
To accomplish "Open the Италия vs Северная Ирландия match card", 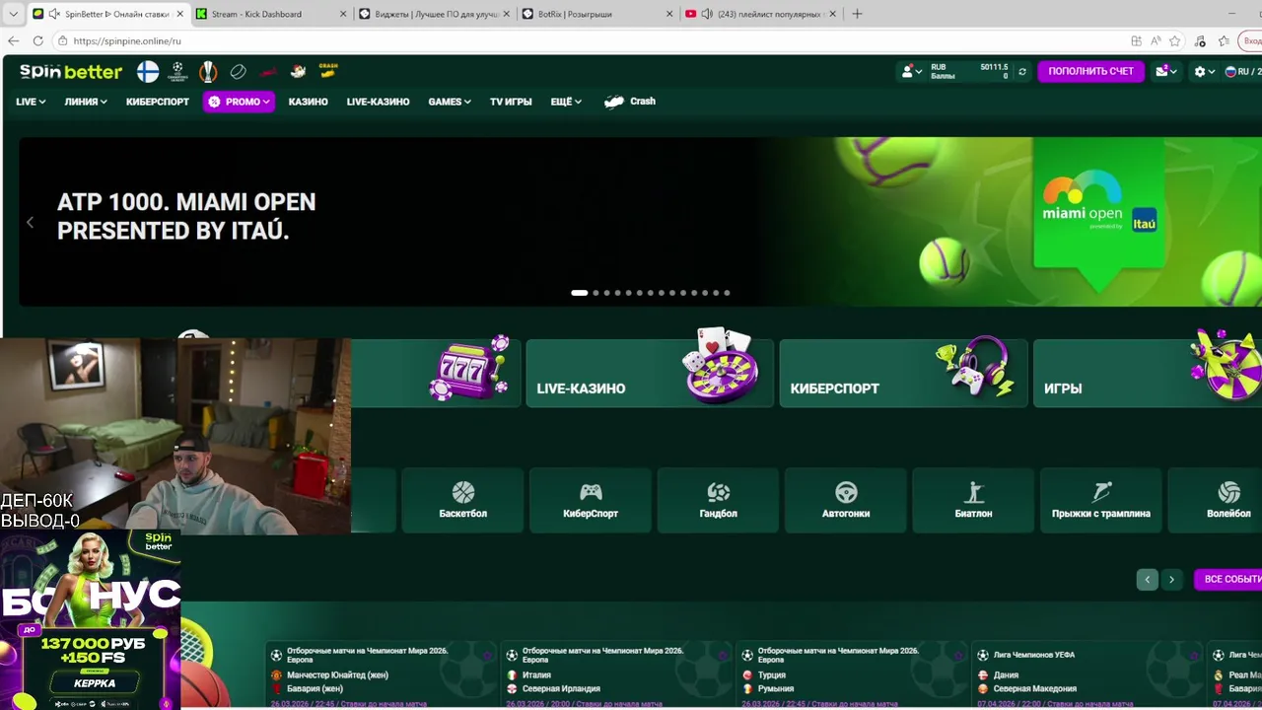I will [x=616, y=675].
